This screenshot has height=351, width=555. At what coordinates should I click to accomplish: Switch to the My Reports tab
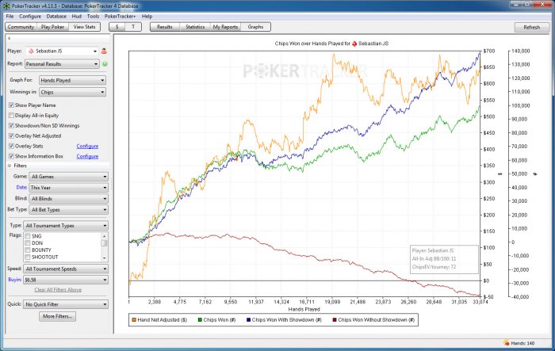click(x=225, y=27)
